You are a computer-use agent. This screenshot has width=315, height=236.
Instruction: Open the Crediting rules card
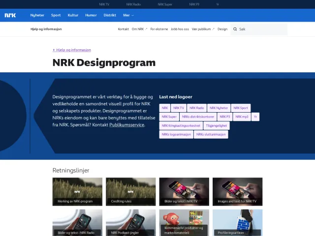(x=131, y=192)
